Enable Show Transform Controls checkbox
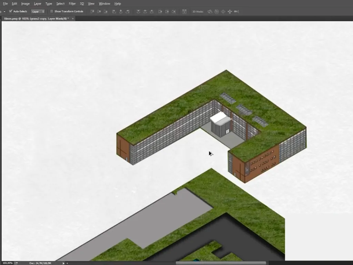Screen dimensions: 353x265 pyautogui.click(x=52, y=11)
